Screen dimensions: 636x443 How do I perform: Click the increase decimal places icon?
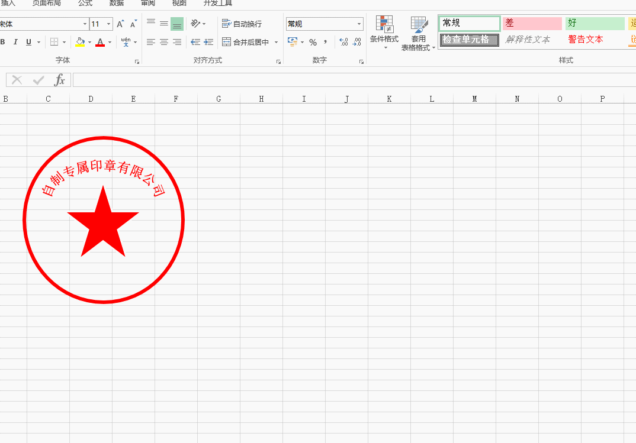[x=343, y=43]
